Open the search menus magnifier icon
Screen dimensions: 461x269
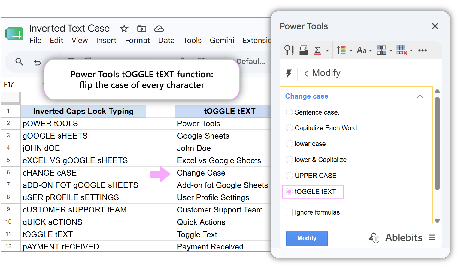point(19,62)
